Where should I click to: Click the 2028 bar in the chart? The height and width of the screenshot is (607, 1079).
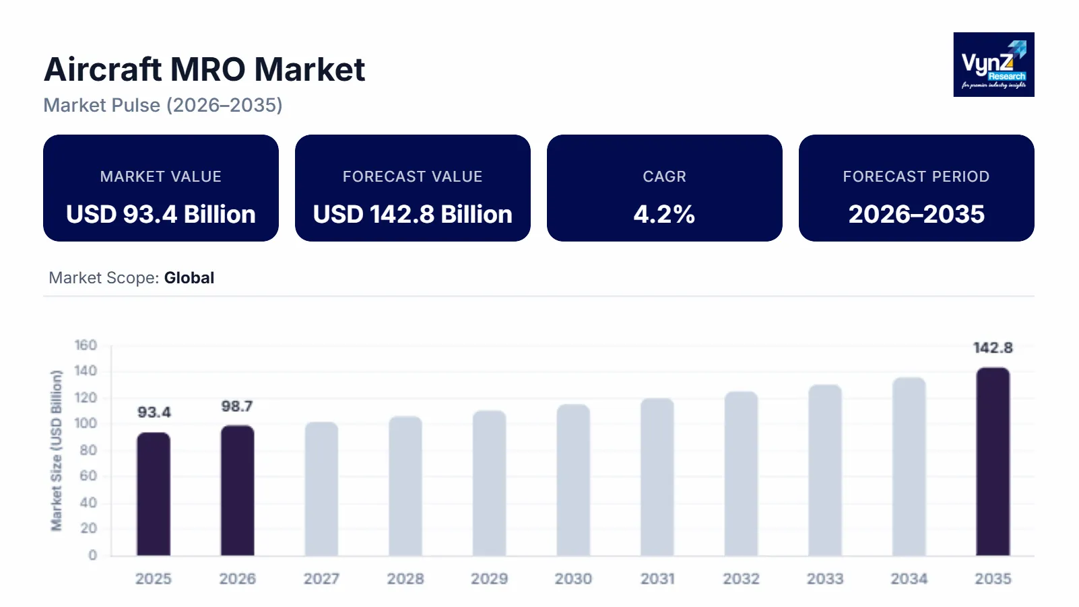click(x=405, y=486)
